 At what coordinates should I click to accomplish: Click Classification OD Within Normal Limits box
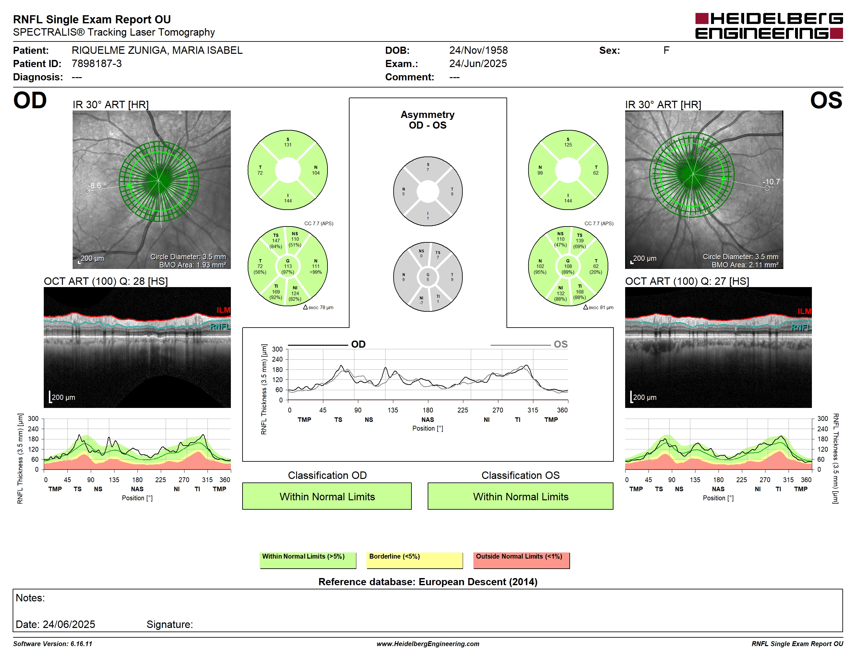click(x=327, y=496)
